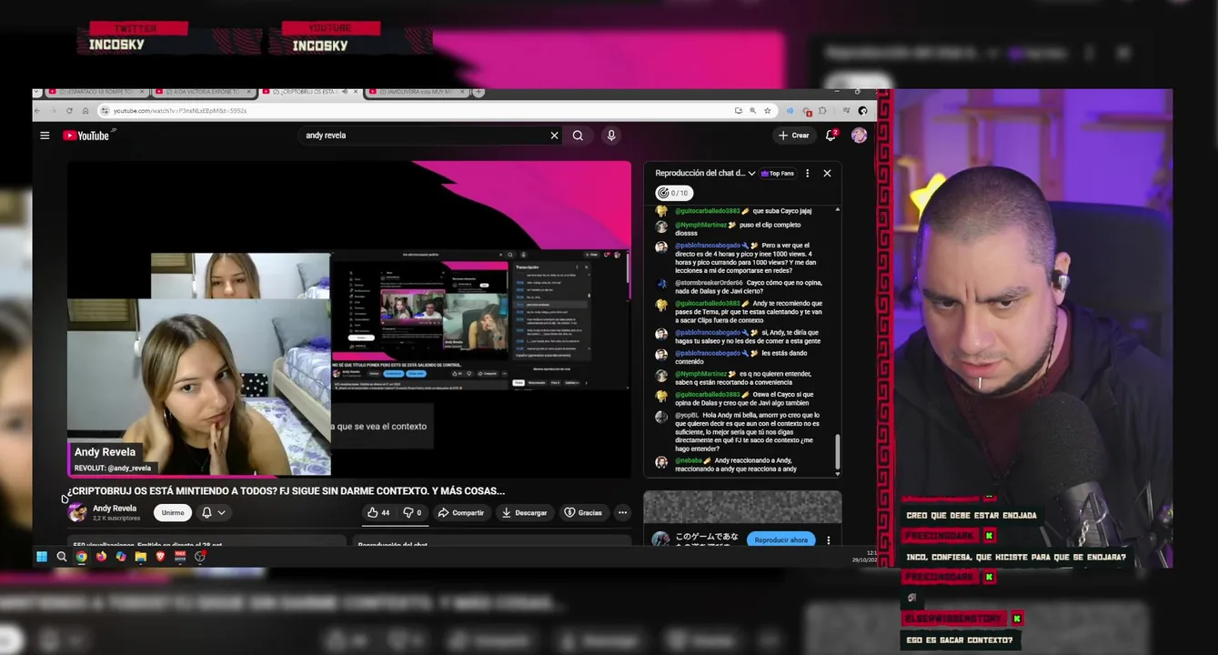Clear the 'andy revela' search text
The height and width of the screenshot is (655, 1218).
point(554,136)
